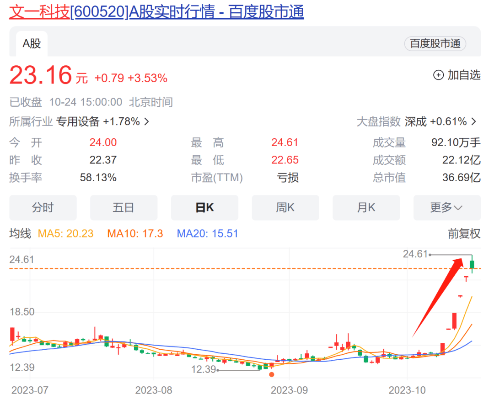This screenshot has height=399, width=494.
Task: Click the 最低 value 22.65
Action: (285, 160)
